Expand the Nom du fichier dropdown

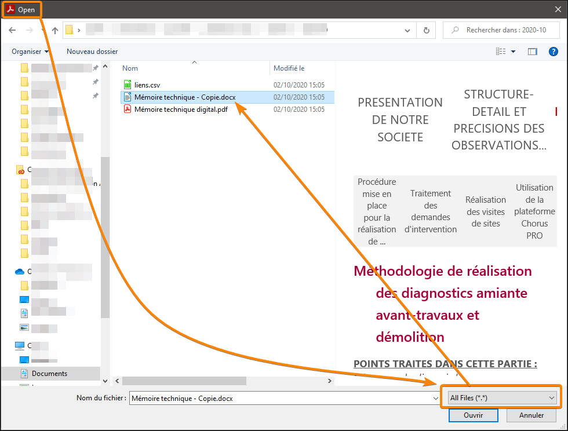[x=435, y=398]
